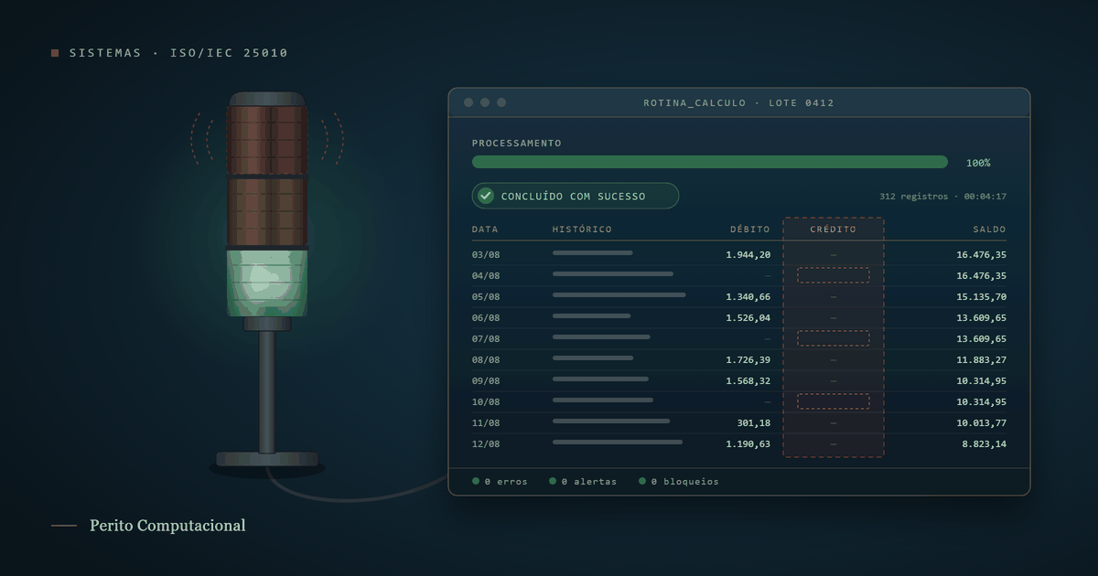Click the "SALDO" column header
1098x576 pixels.
[989, 229]
